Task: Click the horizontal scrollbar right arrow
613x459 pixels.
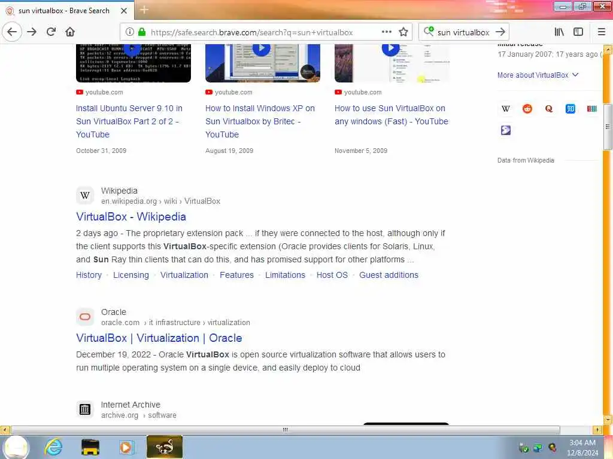Action: click(x=597, y=430)
